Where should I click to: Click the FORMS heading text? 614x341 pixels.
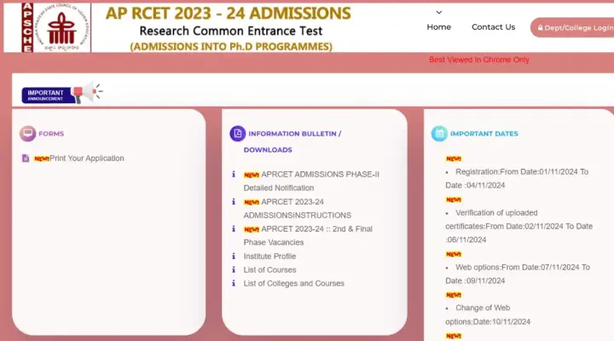coord(51,134)
